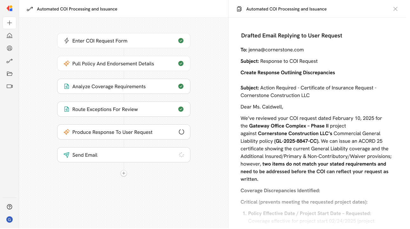Image resolution: width=410 pixels, height=229 pixels.
Task: Click the left header workflow title text
Action: (77, 9)
